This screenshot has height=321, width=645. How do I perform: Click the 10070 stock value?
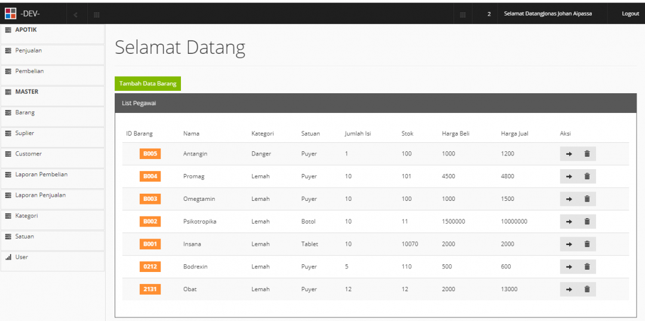tap(410, 244)
